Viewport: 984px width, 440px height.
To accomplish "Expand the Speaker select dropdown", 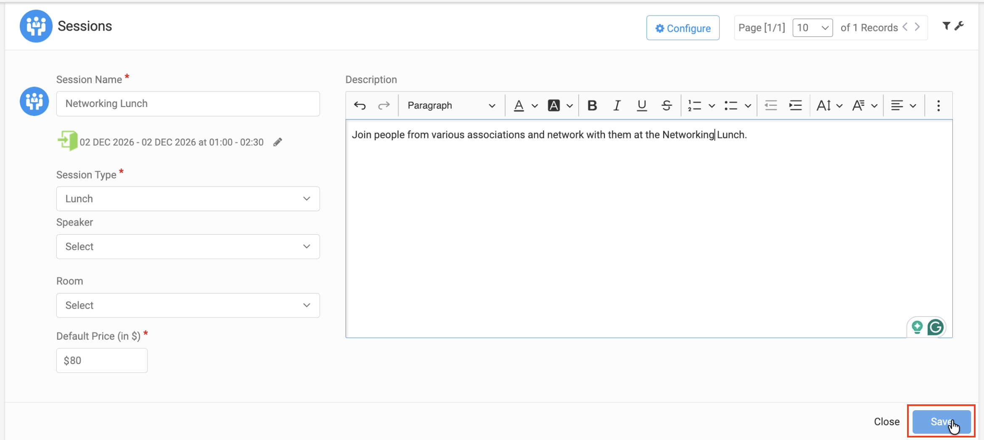I will 188,246.
